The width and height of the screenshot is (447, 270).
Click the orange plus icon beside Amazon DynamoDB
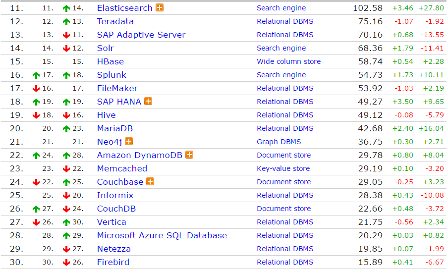coord(189,155)
